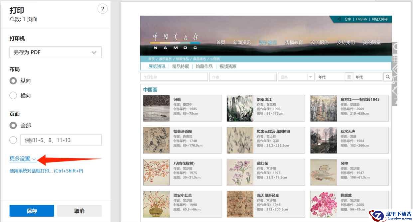
Task: Click the 取消 cancel button
Action: coord(79,211)
